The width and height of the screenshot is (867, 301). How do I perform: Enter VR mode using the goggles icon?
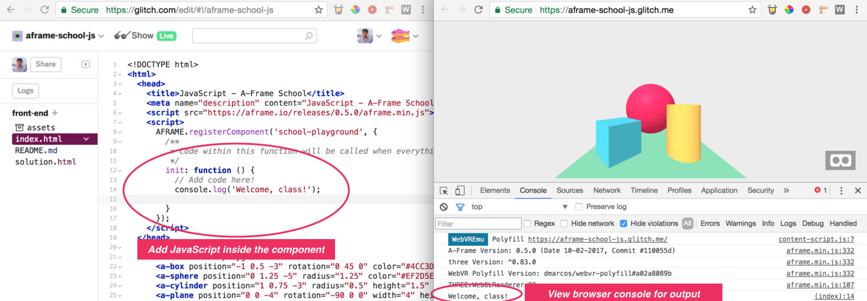pos(839,160)
